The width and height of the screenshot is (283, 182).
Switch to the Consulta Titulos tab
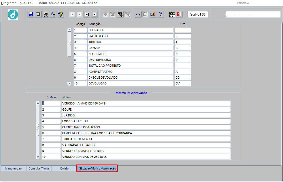pyautogui.click(x=39, y=168)
